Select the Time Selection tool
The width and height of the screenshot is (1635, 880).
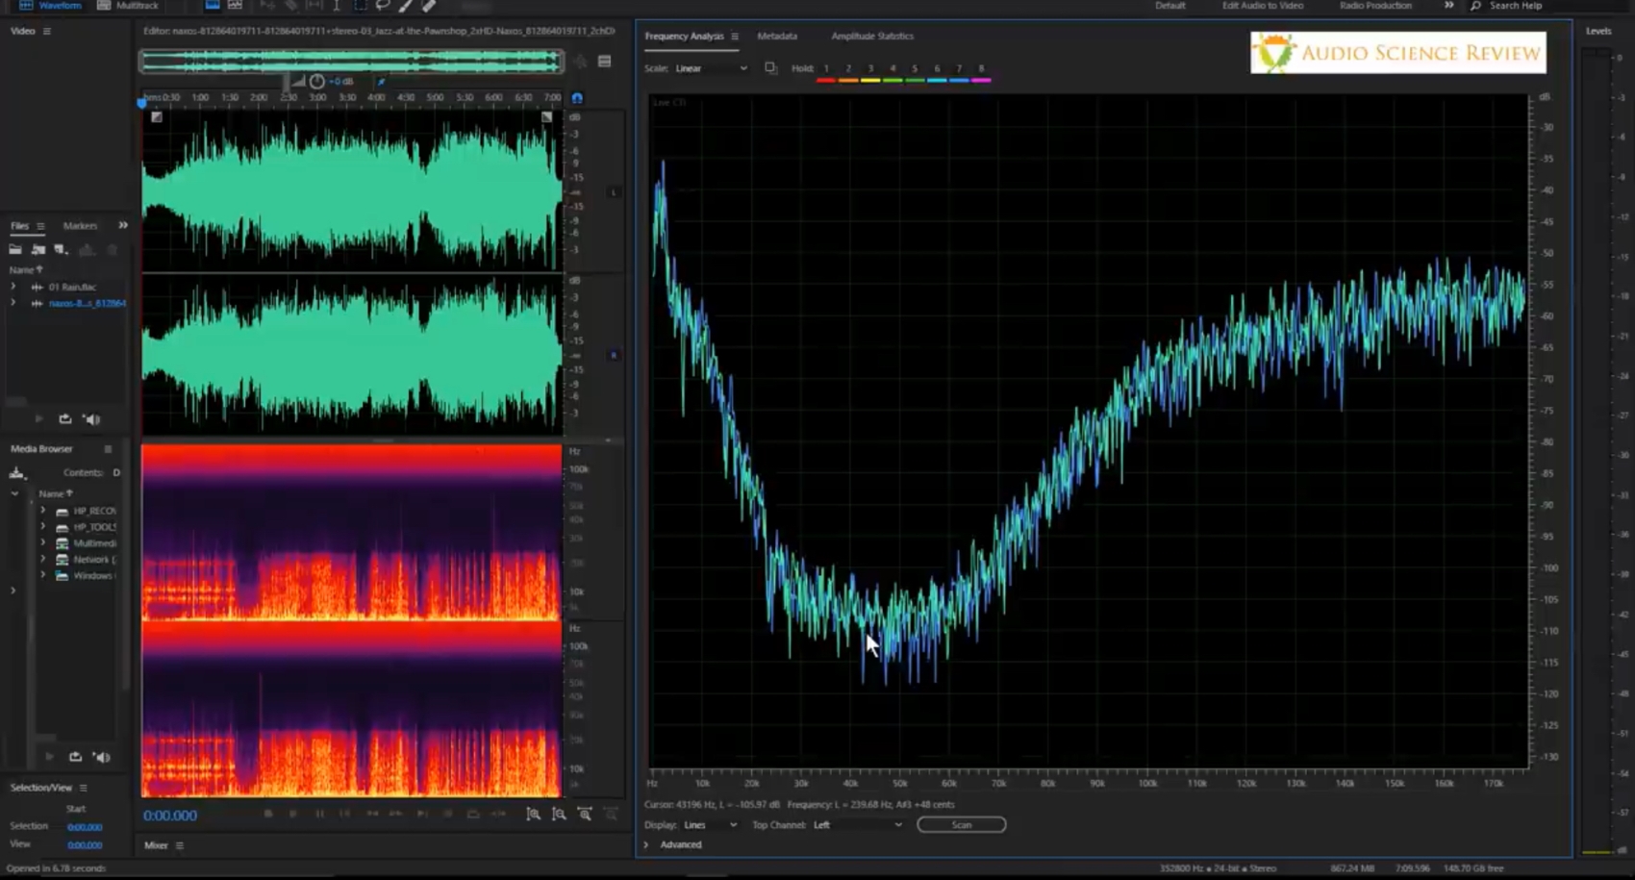(337, 6)
